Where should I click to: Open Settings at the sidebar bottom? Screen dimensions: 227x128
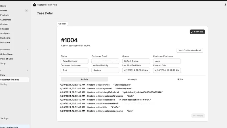tap(4, 118)
